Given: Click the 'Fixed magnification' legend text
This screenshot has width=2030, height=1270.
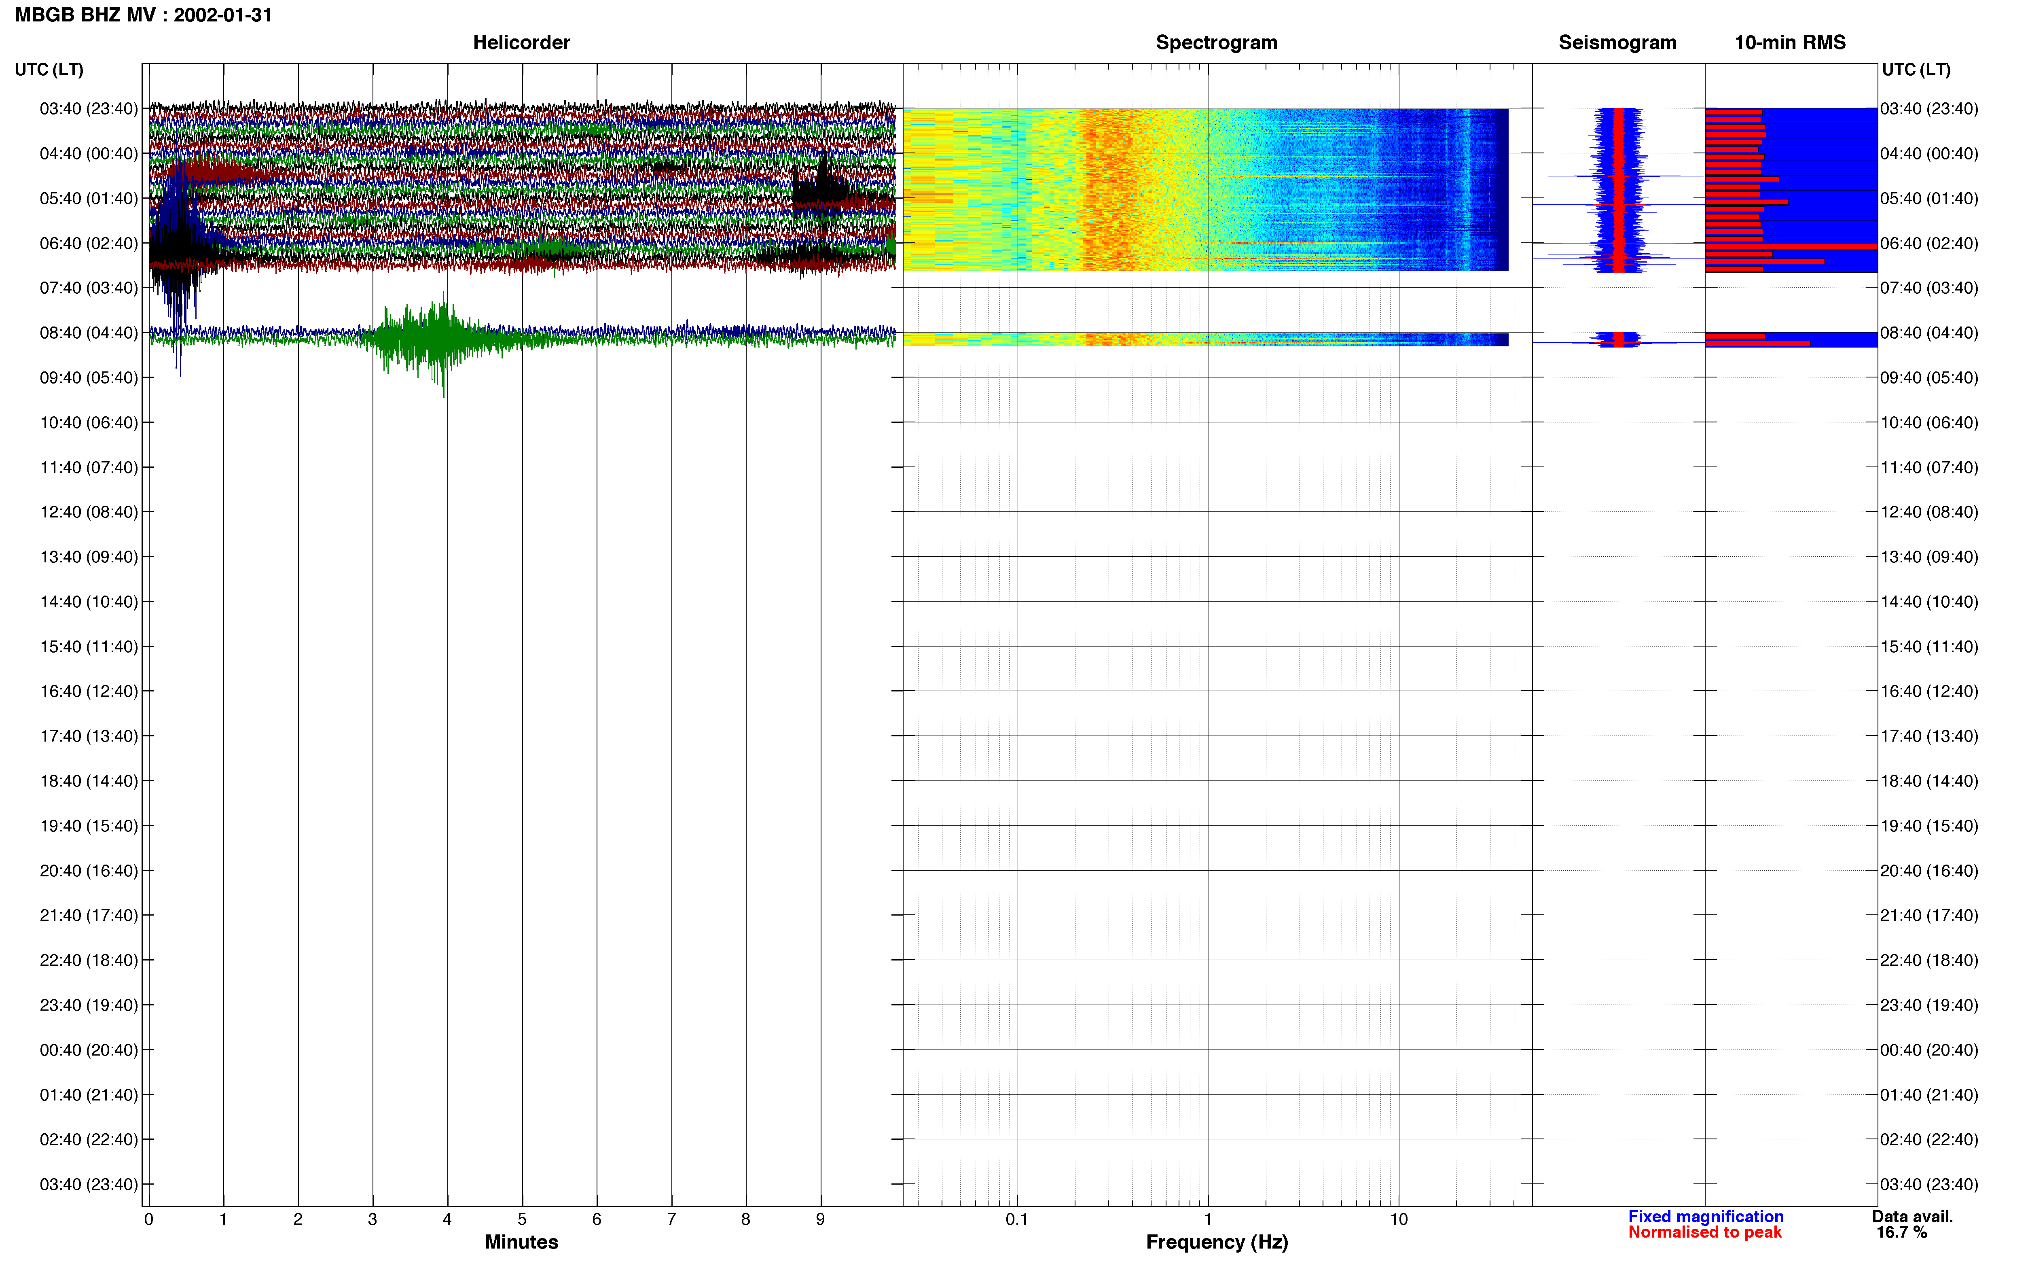Looking at the screenshot, I should pos(1705,1216).
